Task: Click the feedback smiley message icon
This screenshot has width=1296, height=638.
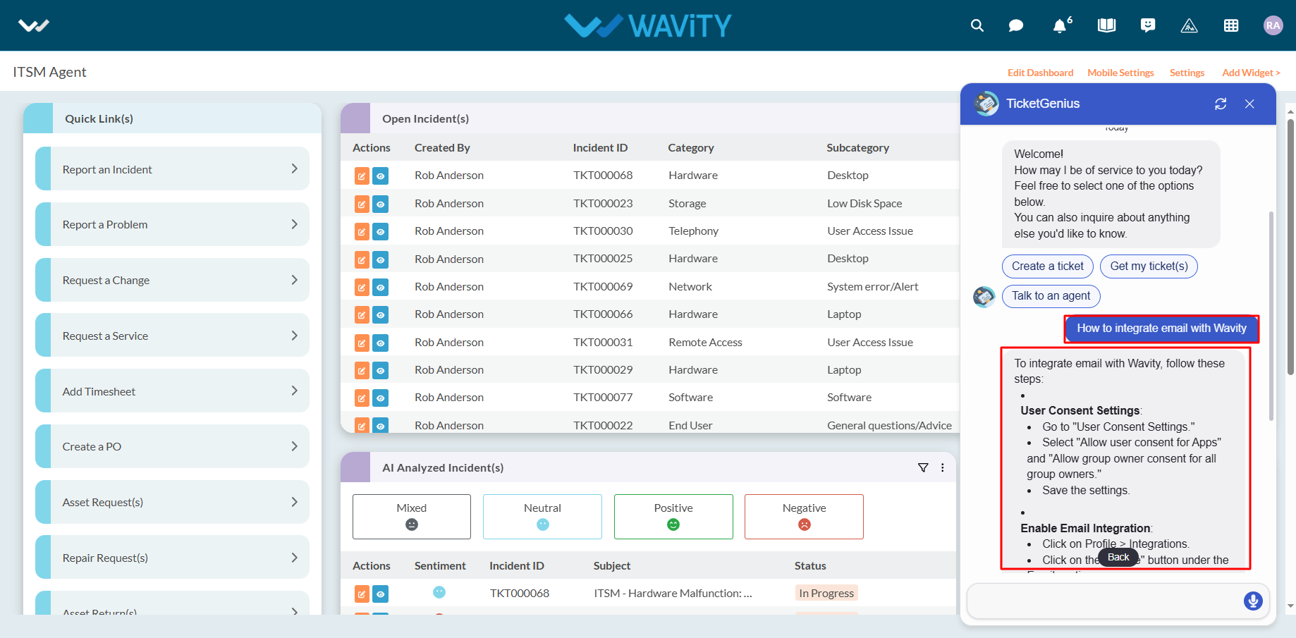Action: pos(1148,25)
